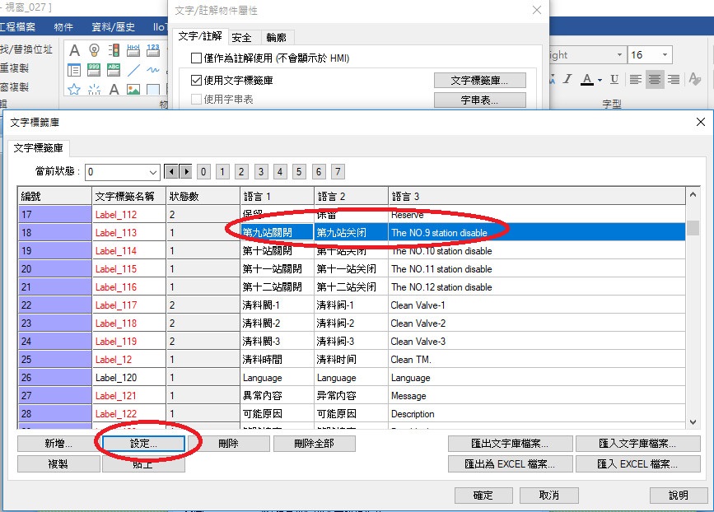The height and width of the screenshot is (512, 714).
Task: Click the 設定... button
Action: [143, 443]
